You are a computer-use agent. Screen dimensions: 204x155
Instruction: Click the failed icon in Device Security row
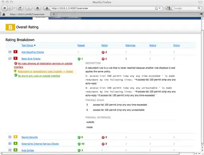(x=103, y=137)
